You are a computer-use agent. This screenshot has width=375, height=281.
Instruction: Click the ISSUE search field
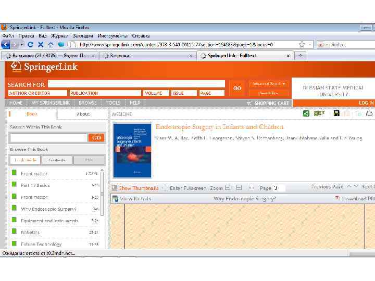[x=184, y=93]
